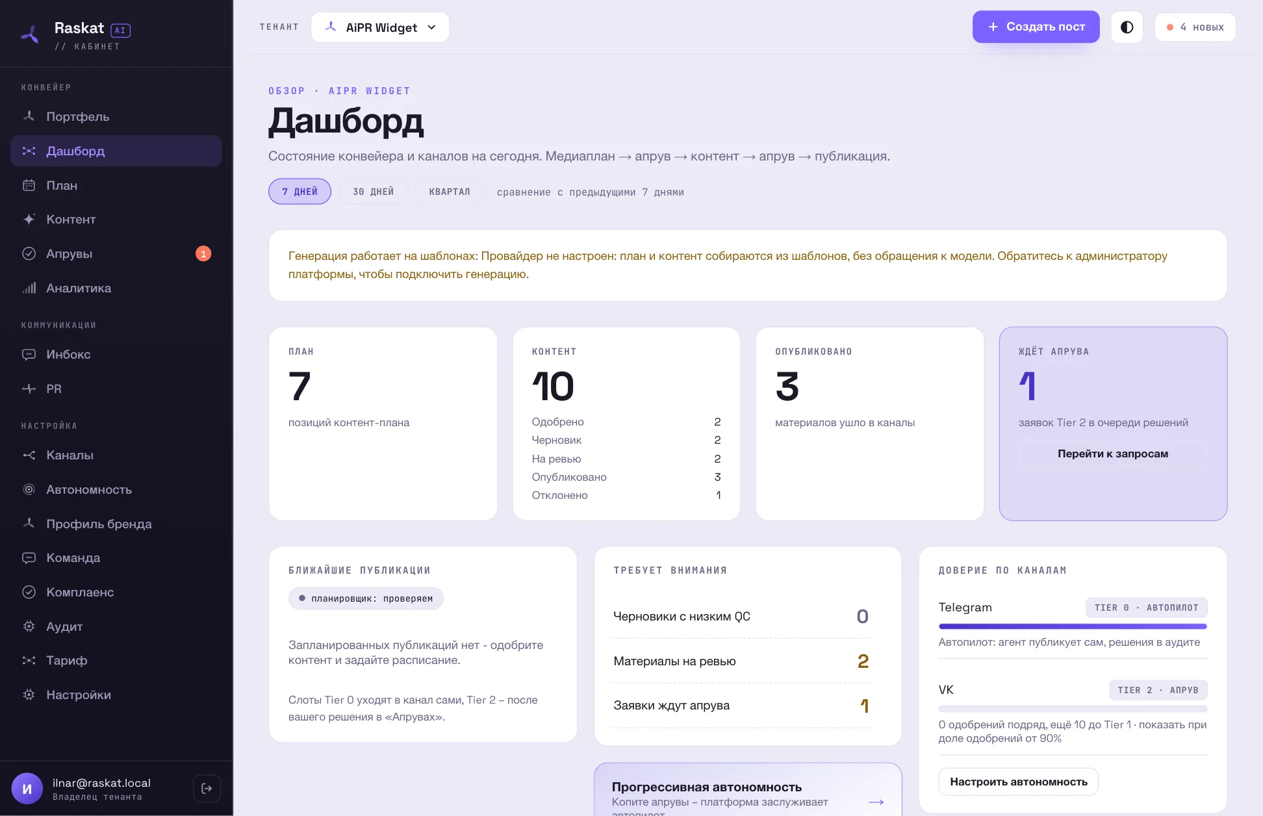This screenshot has width=1263, height=816.
Task: Click the Команда icon in sidebar
Action: click(x=29, y=557)
